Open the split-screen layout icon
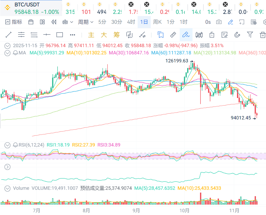This screenshot has height=215, width=266. [x=42, y=22]
